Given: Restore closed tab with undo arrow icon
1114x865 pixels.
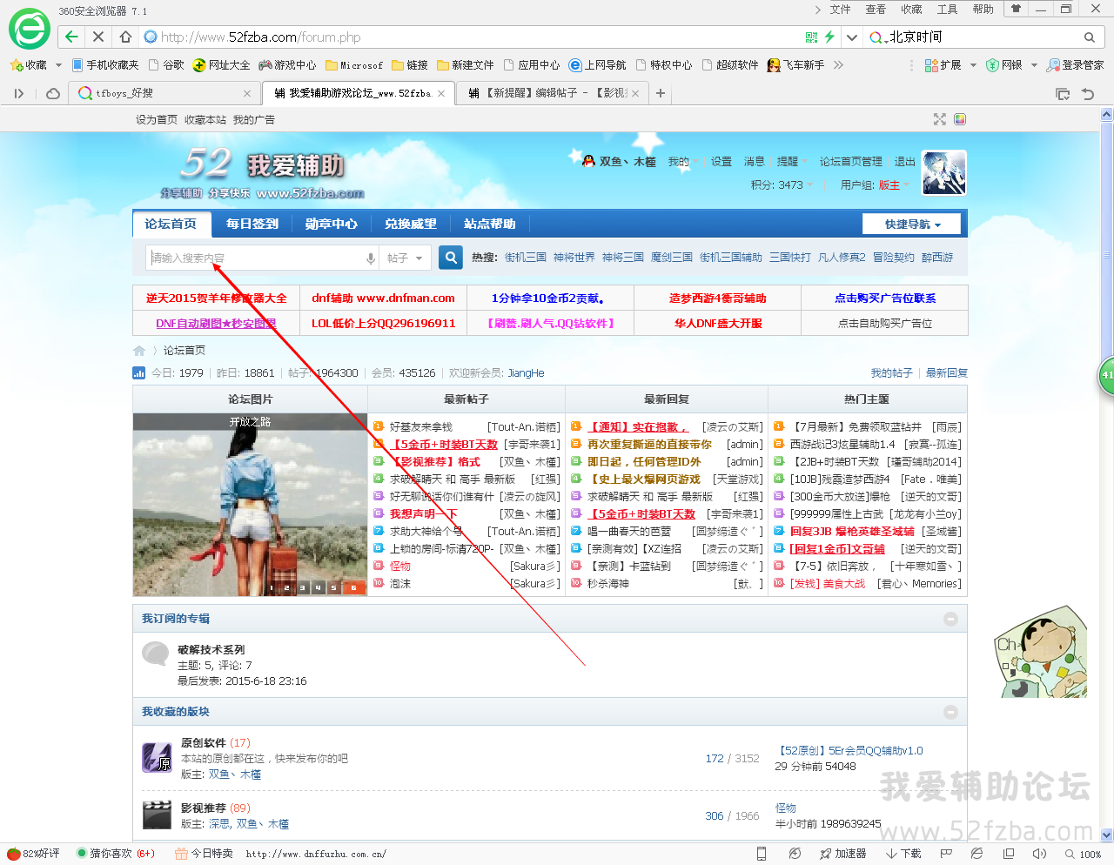Looking at the screenshot, I should (1088, 93).
